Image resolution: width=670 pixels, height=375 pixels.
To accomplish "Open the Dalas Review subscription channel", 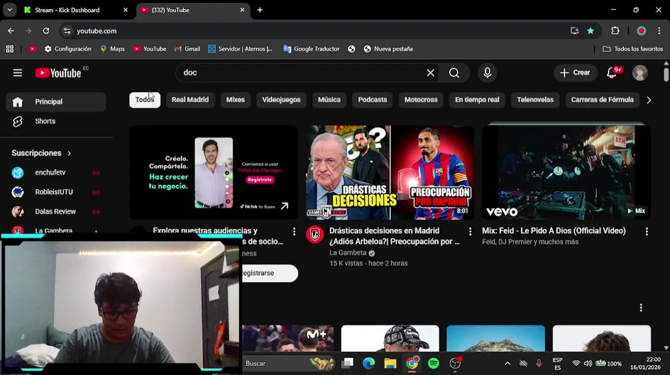I will click(x=56, y=211).
